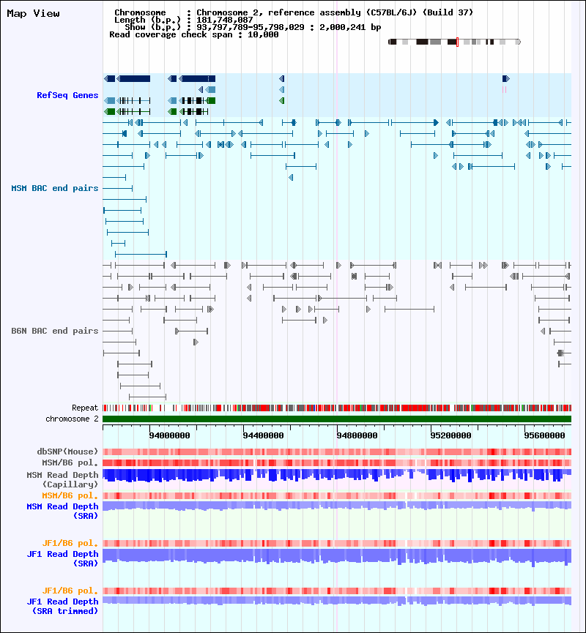Open the JF1 Read Depth (SRA trimmed) link

pos(63,606)
